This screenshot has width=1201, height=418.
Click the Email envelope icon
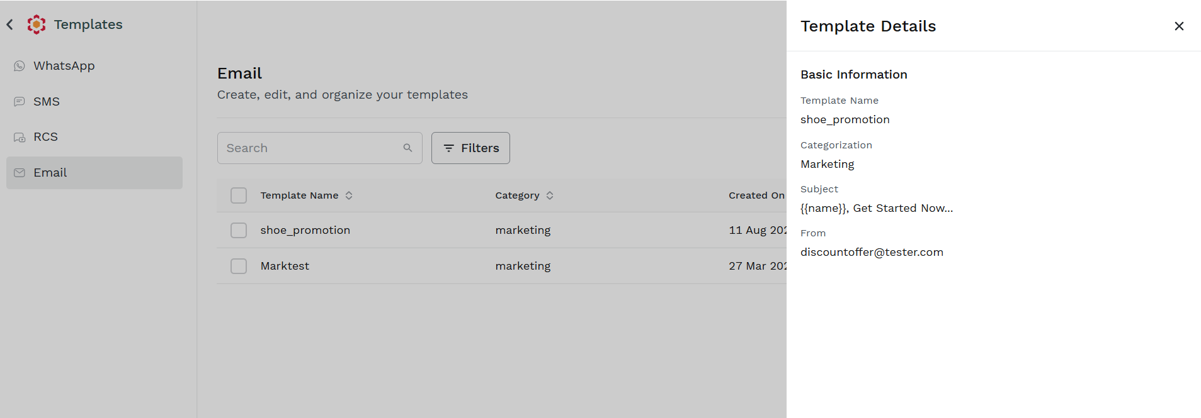[20, 173]
